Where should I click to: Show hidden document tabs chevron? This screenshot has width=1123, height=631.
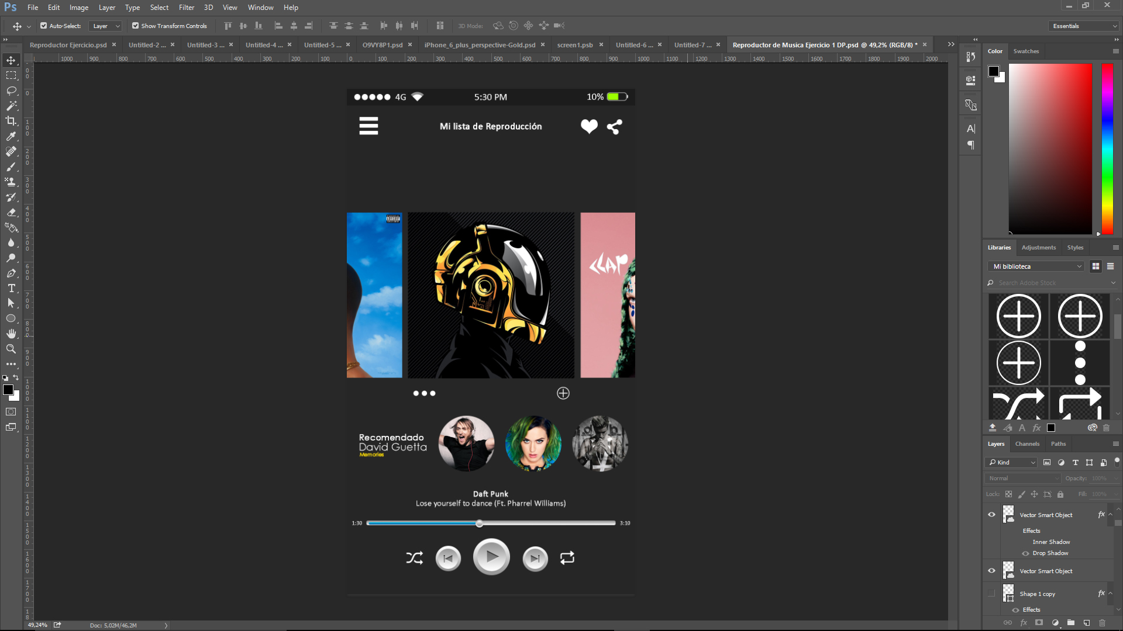(x=951, y=44)
